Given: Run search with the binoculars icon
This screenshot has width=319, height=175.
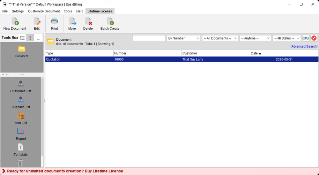Looking at the screenshot, I should (x=306, y=38).
